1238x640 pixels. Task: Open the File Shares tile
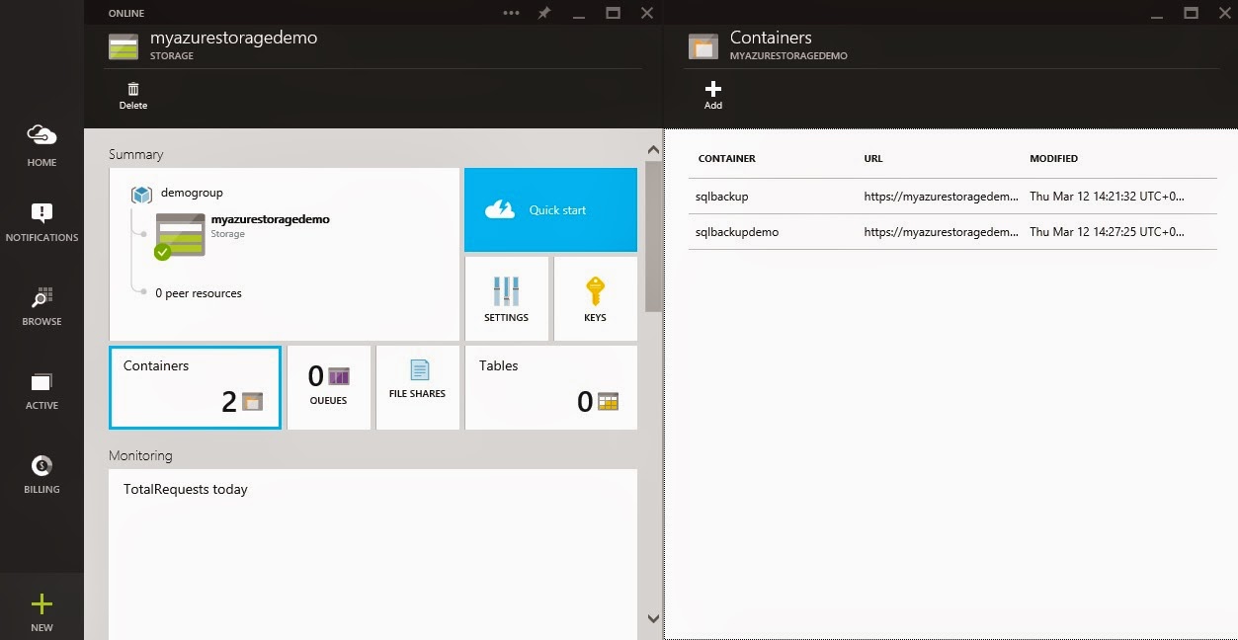417,387
